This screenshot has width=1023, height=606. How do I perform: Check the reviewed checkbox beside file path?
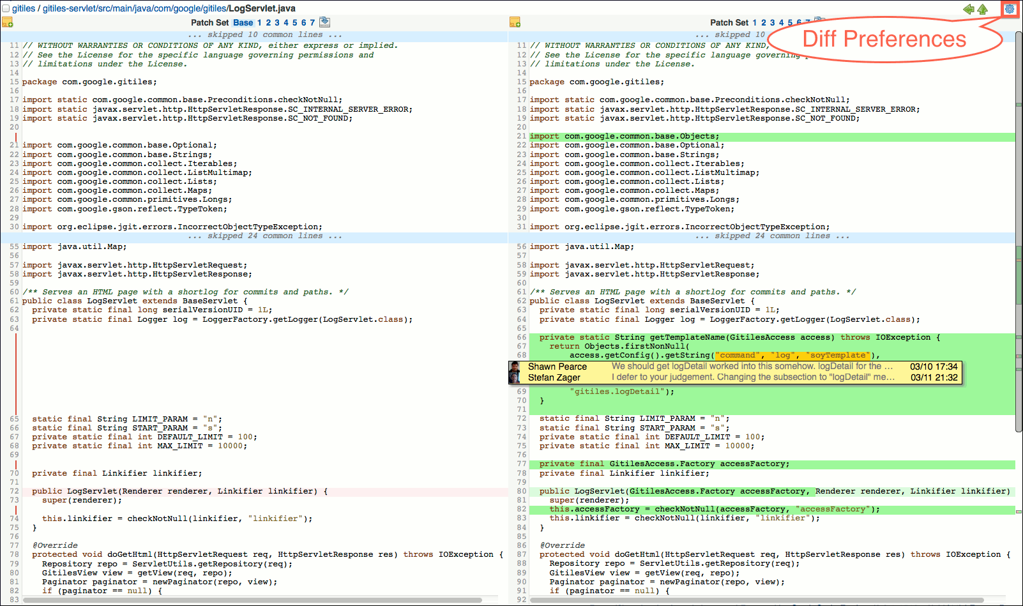coord(6,8)
